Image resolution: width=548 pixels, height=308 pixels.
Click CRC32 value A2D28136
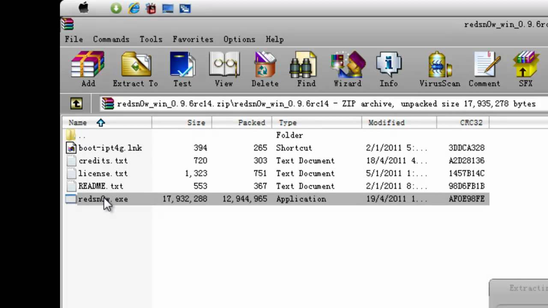tap(467, 161)
